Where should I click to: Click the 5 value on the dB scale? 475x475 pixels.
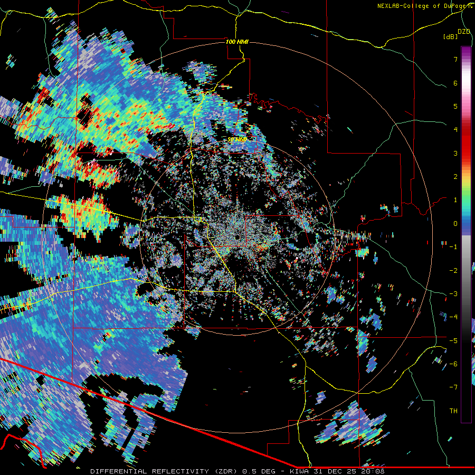tap(455, 106)
